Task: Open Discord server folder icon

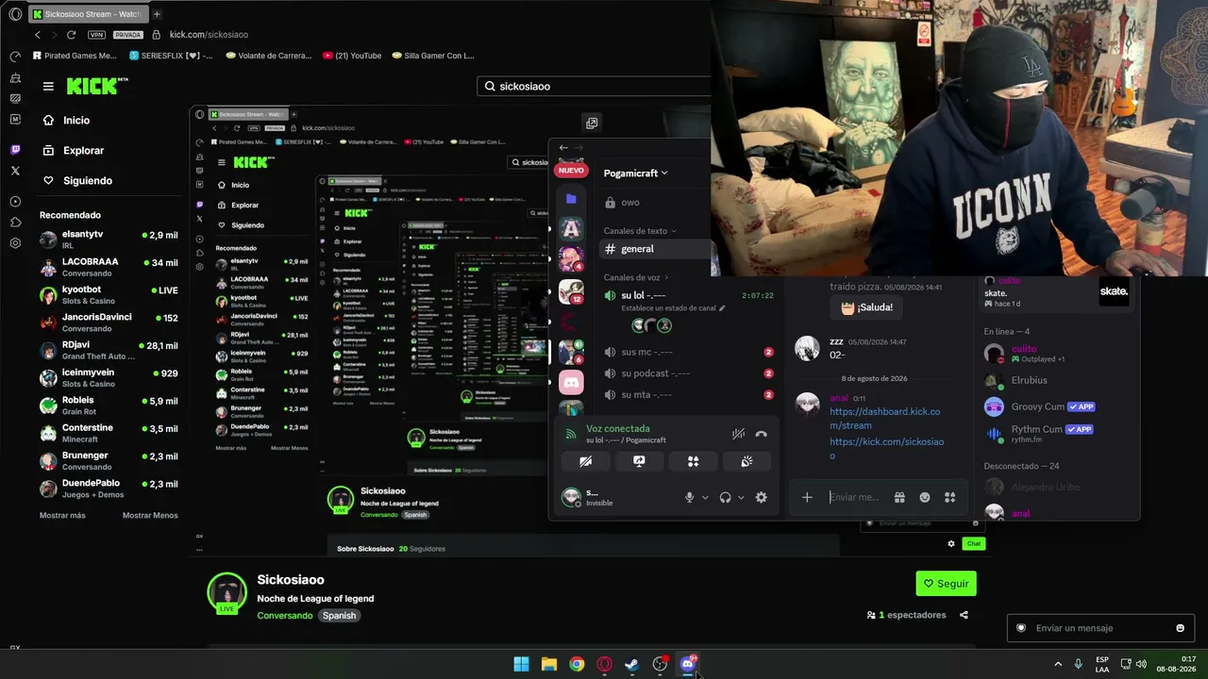Action: [x=571, y=199]
